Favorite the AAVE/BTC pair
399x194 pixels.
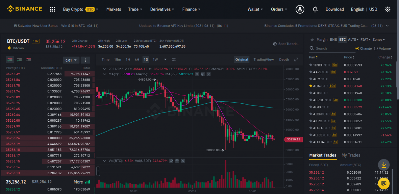tap(311, 72)
